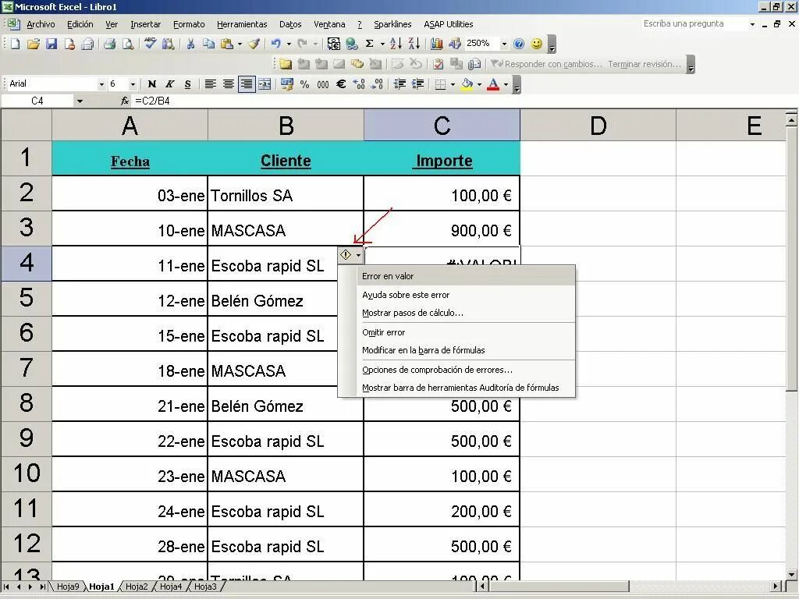Apply percent style format
Screen dimensions: 799x599
point(305,84)
